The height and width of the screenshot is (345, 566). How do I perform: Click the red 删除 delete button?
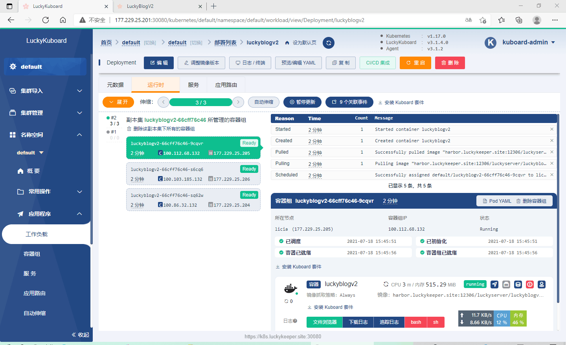tap(450, 63)
